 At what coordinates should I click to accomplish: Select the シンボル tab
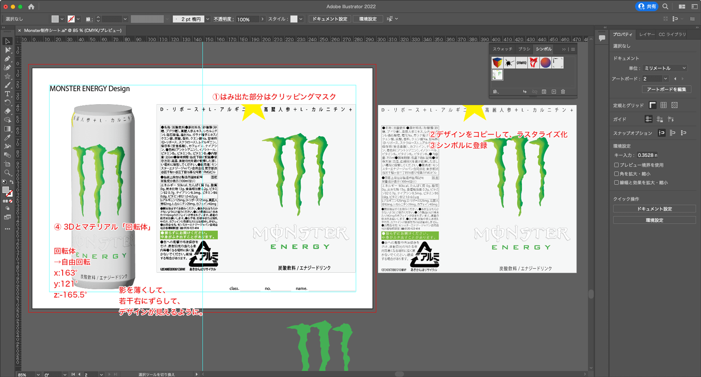[x=544, y=49]
